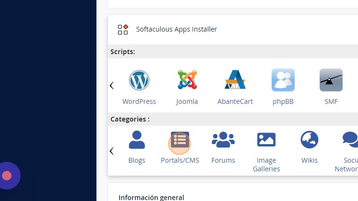358x201 pixels.
Task: Select the Portals/CMS category icon
Action: (180, 140)
